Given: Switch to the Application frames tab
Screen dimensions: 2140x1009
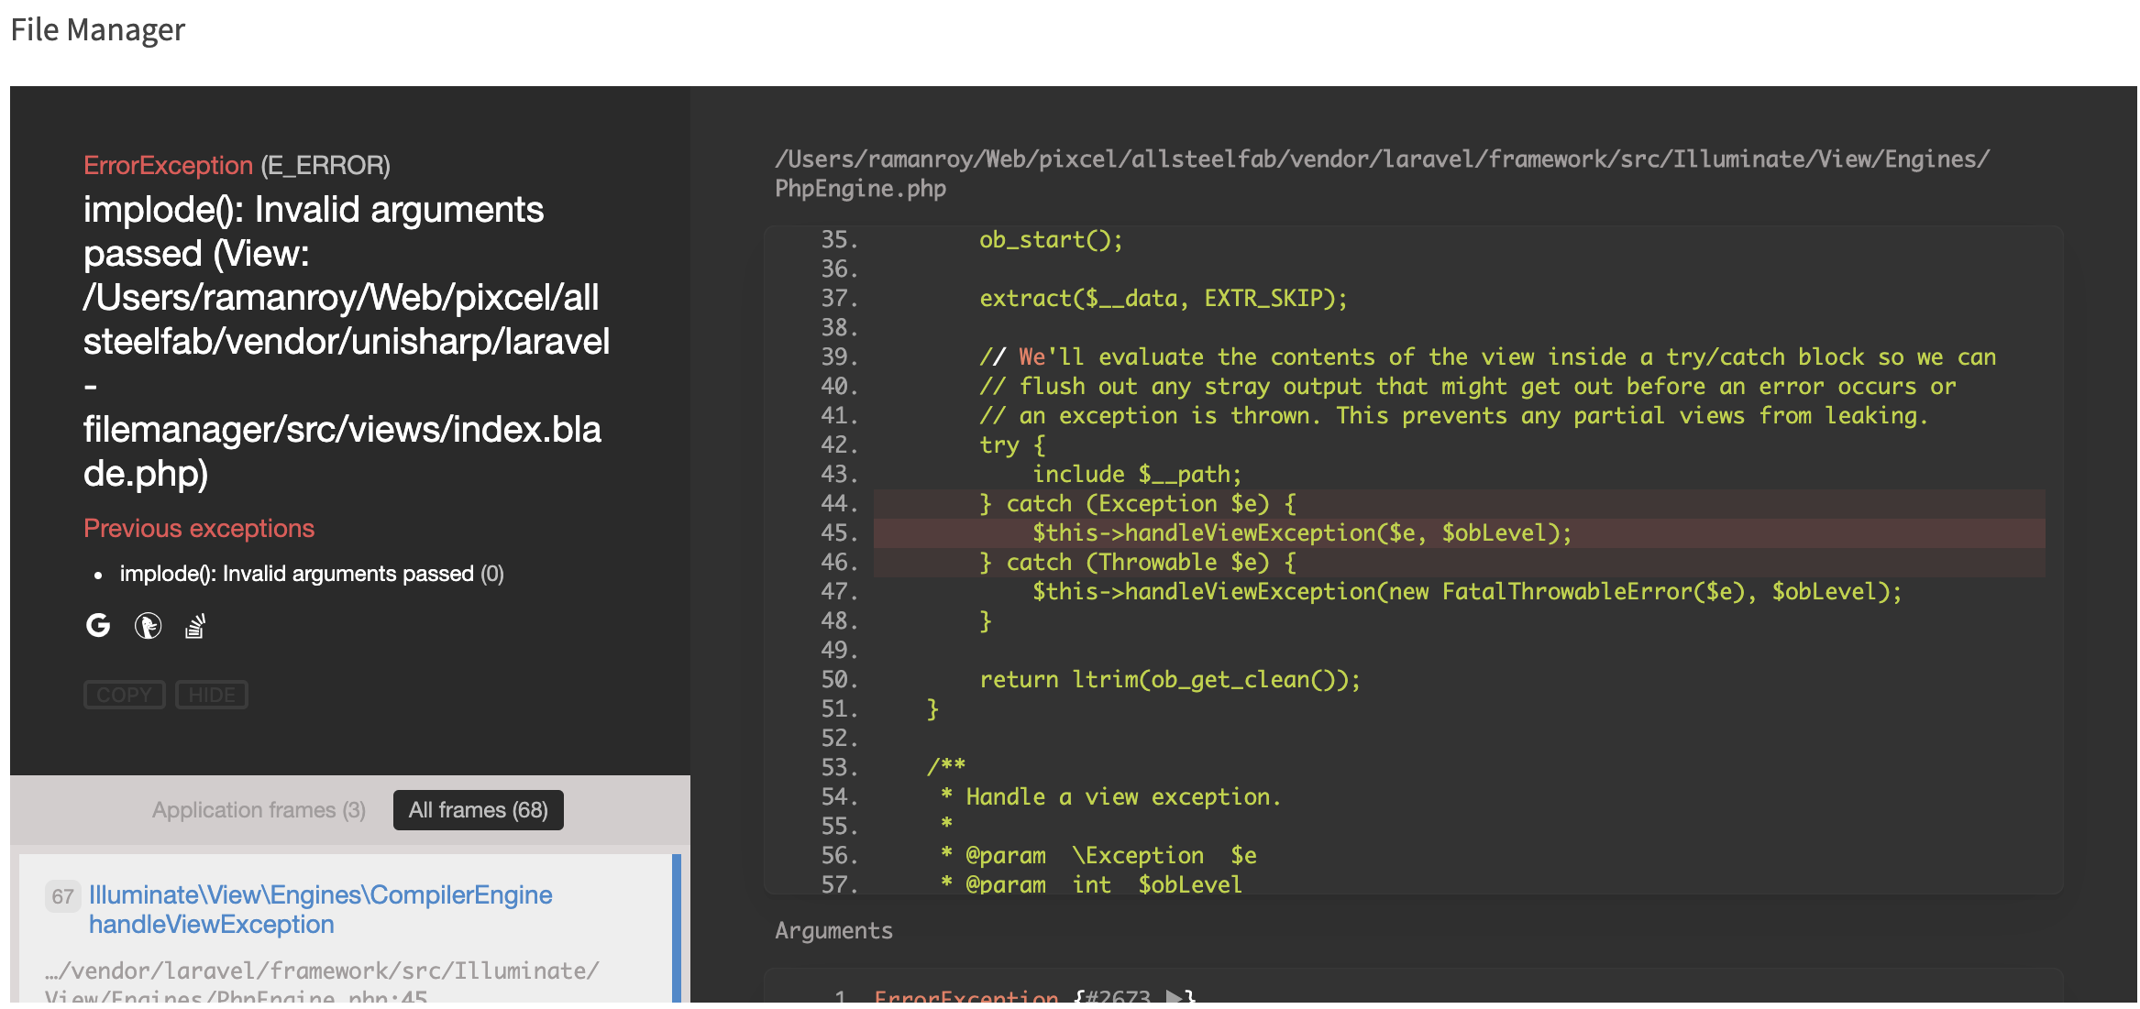Looking at the screenshot, I should (259, 809).
